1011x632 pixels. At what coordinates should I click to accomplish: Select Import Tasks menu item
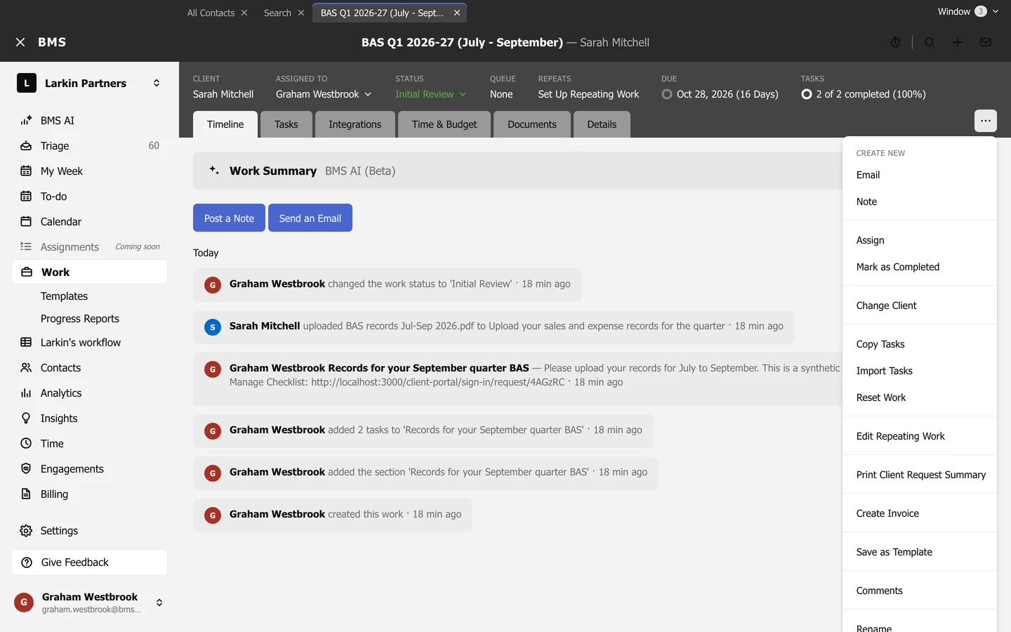click(x=920, y=371)
